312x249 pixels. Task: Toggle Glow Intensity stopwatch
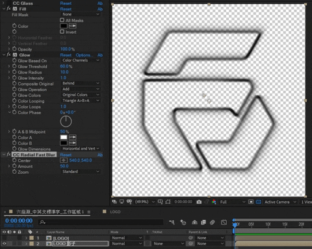click(14, 78)
